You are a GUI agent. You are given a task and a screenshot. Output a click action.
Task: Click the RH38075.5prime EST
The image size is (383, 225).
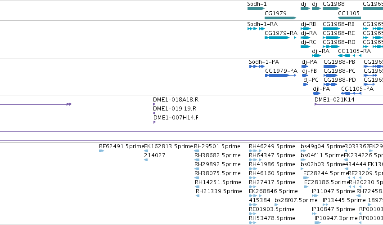pyautogui.click(x=197, y=178)
